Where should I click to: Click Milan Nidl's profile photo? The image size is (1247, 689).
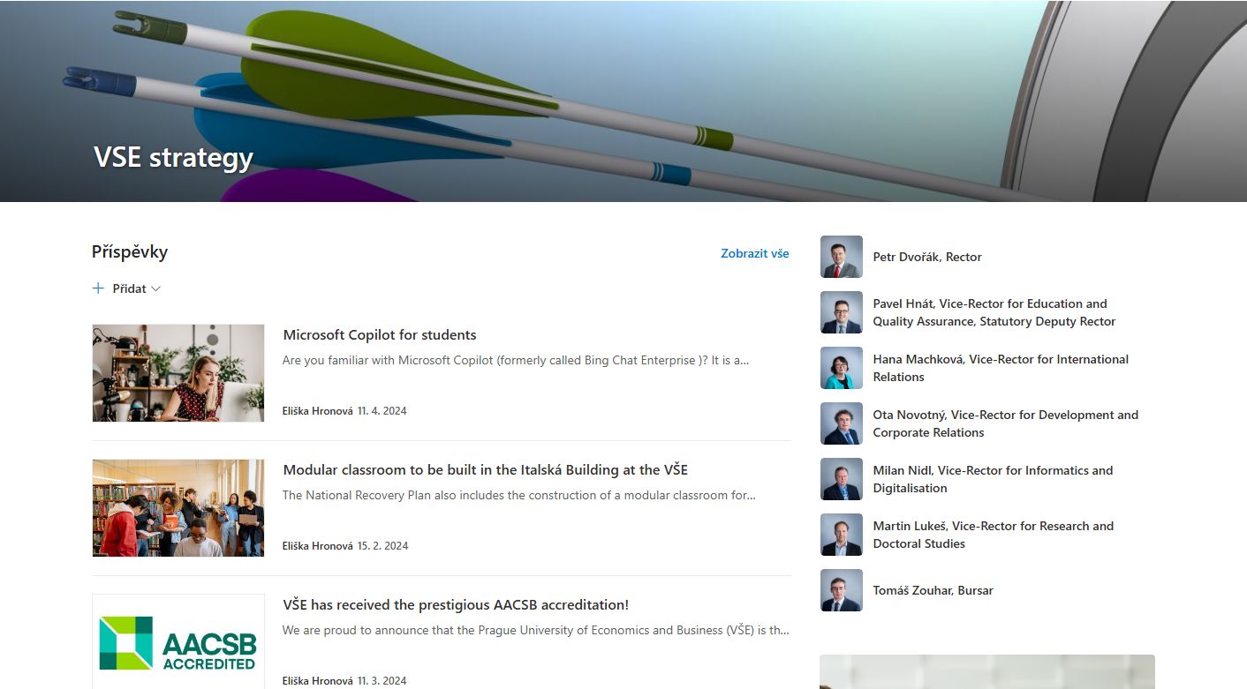[841, 479]
